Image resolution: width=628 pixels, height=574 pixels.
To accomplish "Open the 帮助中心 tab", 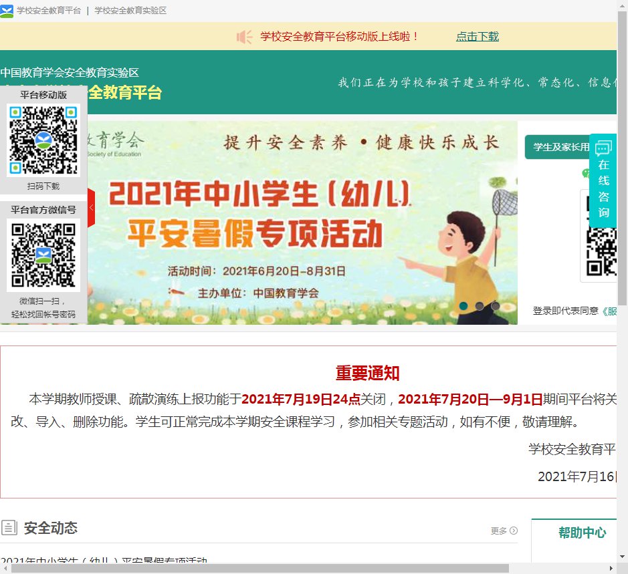I will [582, 533].
